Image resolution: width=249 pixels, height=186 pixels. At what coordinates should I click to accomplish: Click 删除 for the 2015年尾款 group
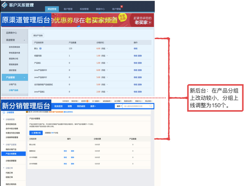pyautogui.click(x=72, y=157)
